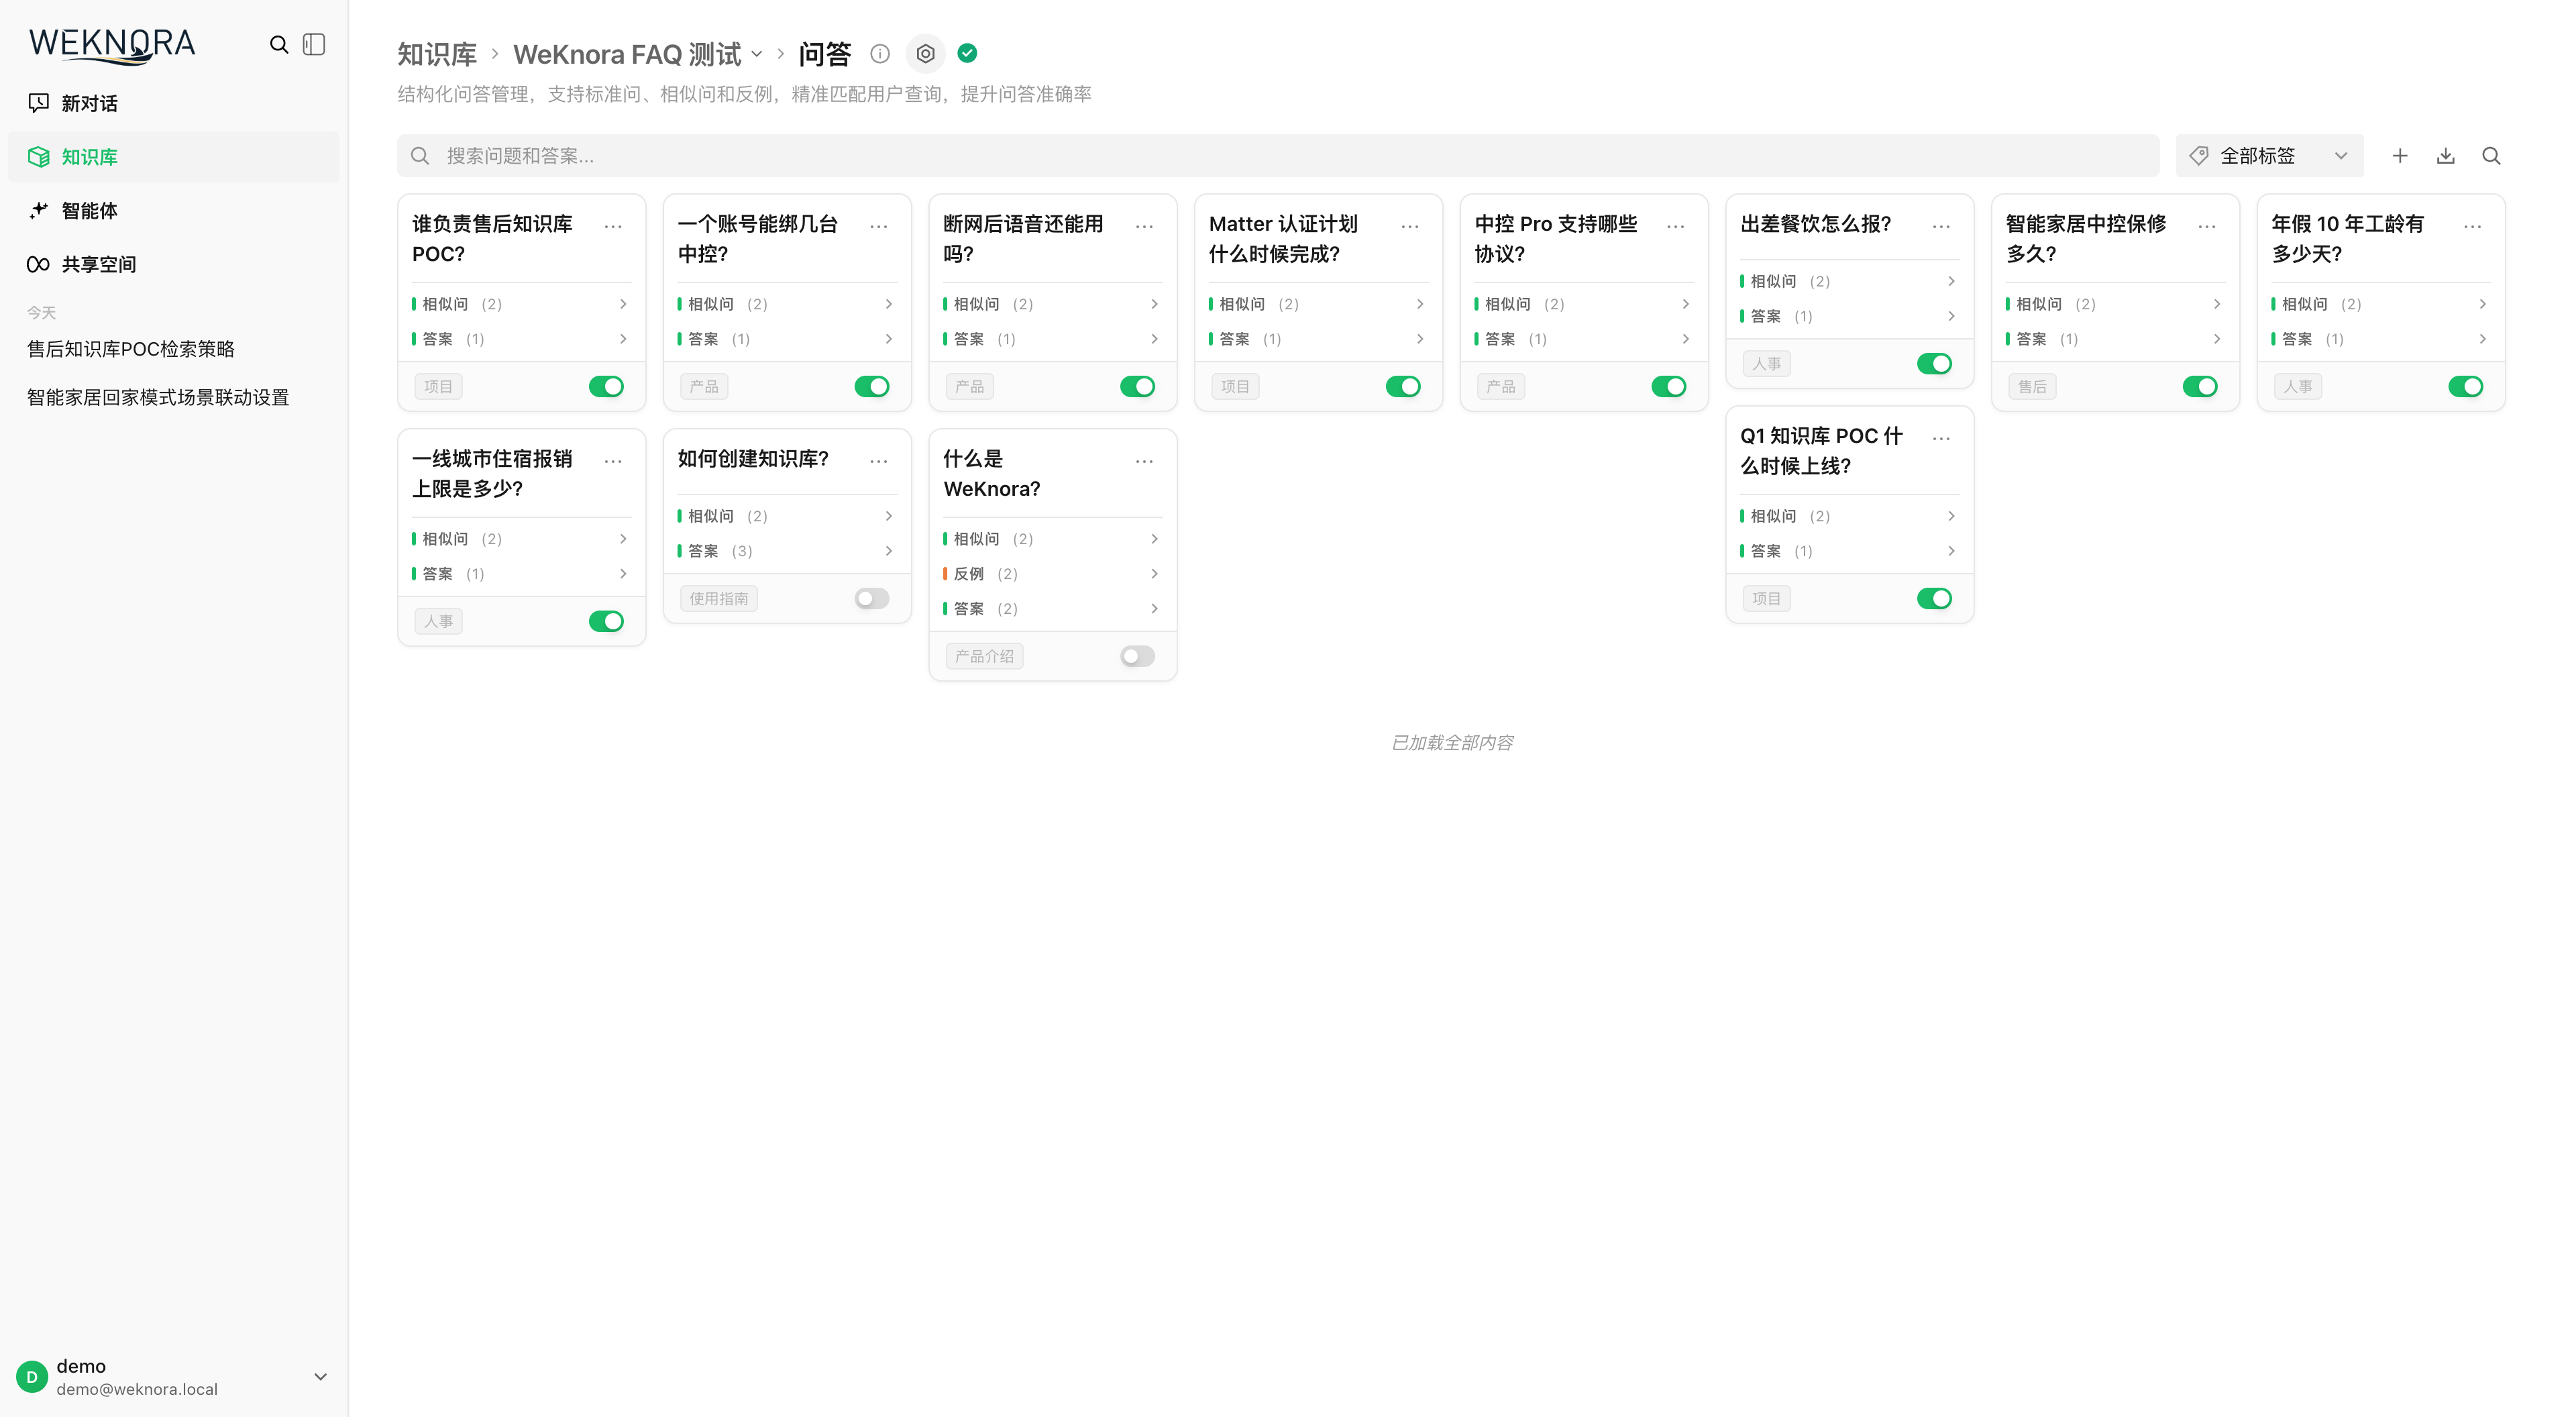The image size is (2576, 1417).
Task: Open more menu on 出差餐饮怎么报 card
Action: (1942, 227)
